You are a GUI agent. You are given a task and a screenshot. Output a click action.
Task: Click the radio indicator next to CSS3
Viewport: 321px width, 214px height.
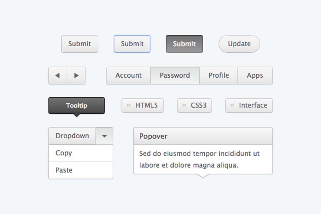(x=184, y=105)
